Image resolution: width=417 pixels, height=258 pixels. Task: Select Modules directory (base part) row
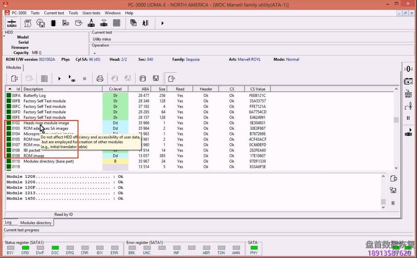pyautogui.click(x=49, y=161)
